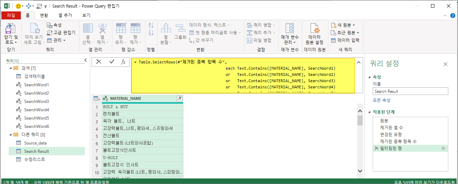This screenshot has height=184, width=458.
Task: Click the 데이터 입력 button
Action: point(345,40)
